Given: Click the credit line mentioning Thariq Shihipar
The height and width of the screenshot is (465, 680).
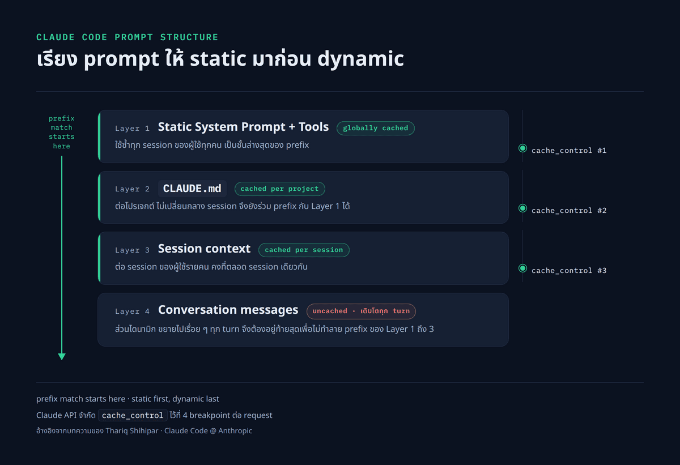Looking at the screenshot, I should [144, 431].
